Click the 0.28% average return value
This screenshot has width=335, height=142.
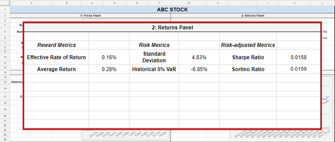(109, 69)
